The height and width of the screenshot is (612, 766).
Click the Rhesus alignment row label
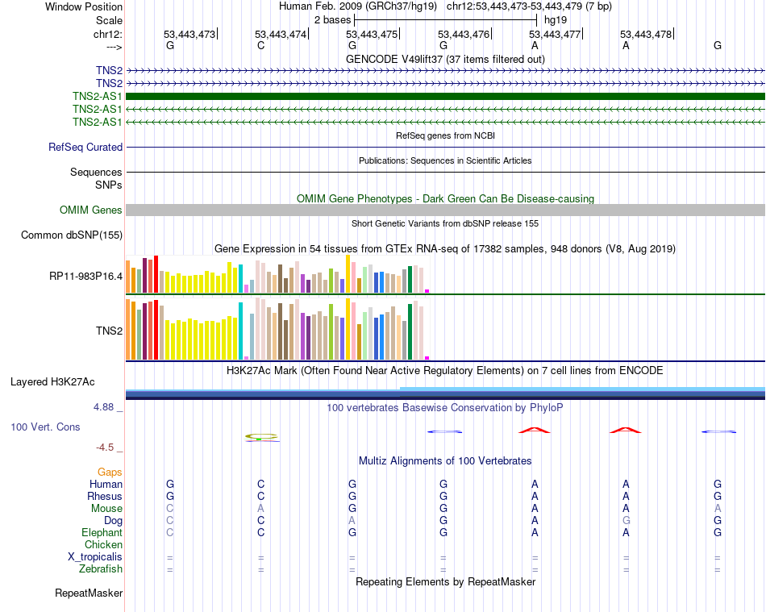click(105, 496)
